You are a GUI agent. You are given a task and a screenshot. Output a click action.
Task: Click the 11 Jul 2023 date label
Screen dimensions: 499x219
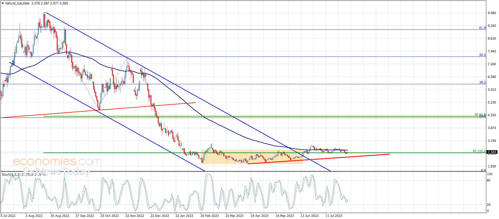[x=334, y=216]
